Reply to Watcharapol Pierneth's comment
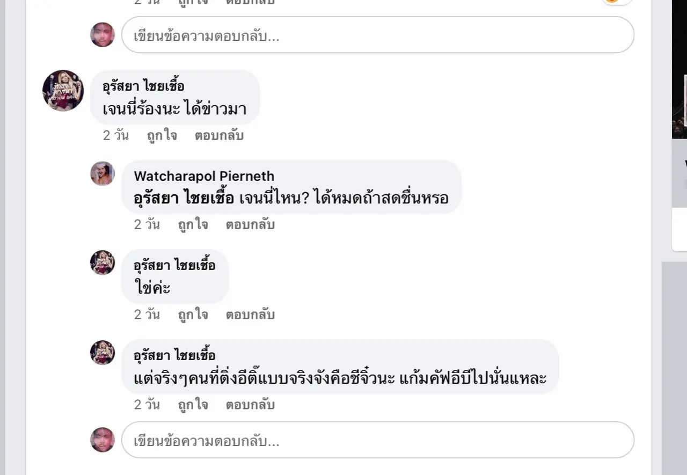 (250, 224)
